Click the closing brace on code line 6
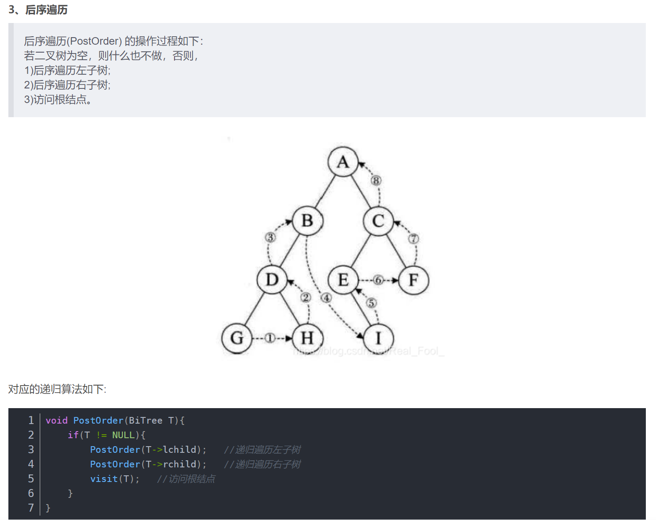Screen dimensions: 656x520 coord(70,493)
